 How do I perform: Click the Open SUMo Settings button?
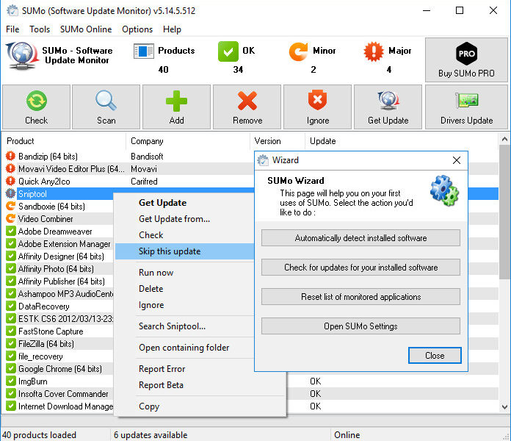click(360, 326)
